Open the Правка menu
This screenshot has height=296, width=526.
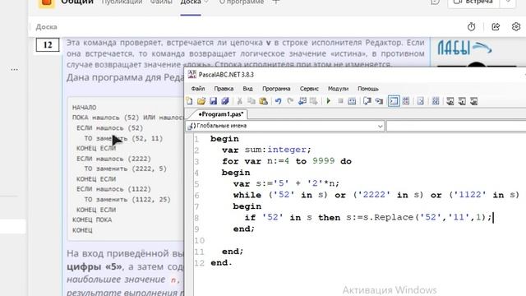[x=224, y=89]
